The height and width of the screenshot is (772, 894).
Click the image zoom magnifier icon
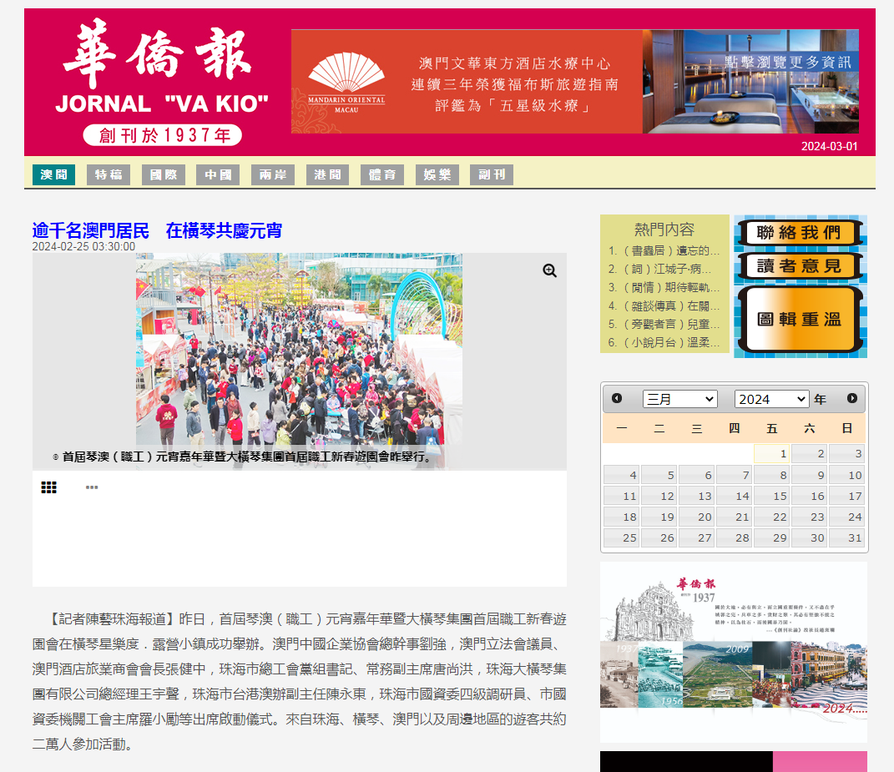(x=549, y=270)
